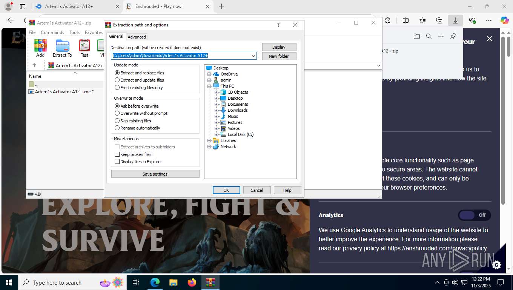The height and width of the screenshot is (290, 513).
Task: Search downloads with magnifier icon
Action: (x=429, y=36)
